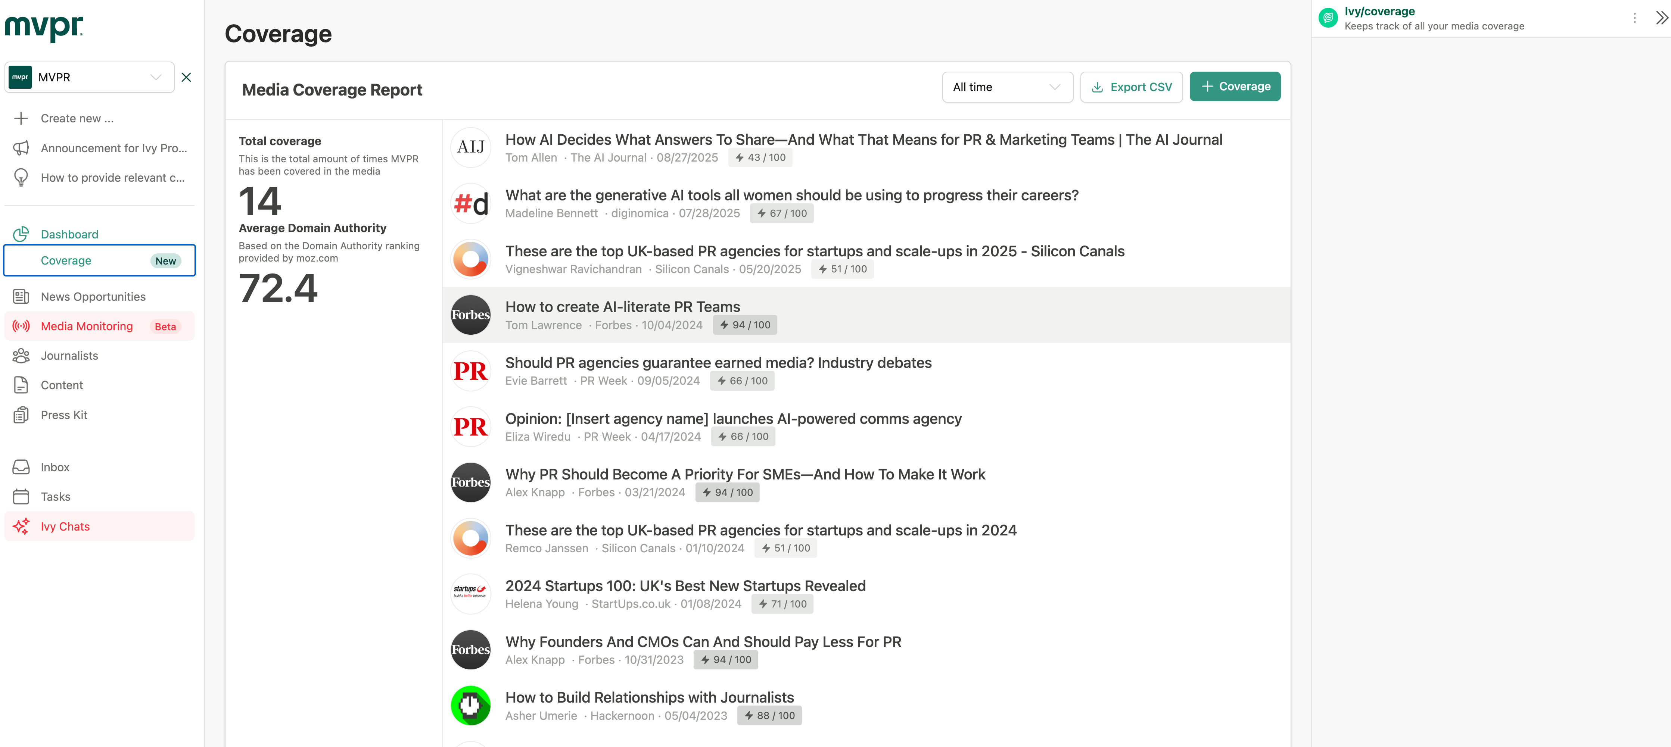The width and height of the screenshot is (1671, 747).
Task: Open the Inbox page
Action: 55,467
